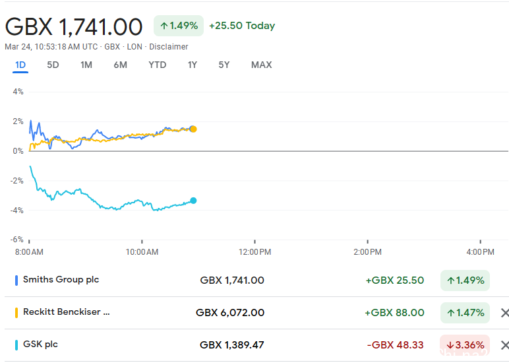
Task: Open the Reckitt Benckiser stock row
Action: pos(256,313)
